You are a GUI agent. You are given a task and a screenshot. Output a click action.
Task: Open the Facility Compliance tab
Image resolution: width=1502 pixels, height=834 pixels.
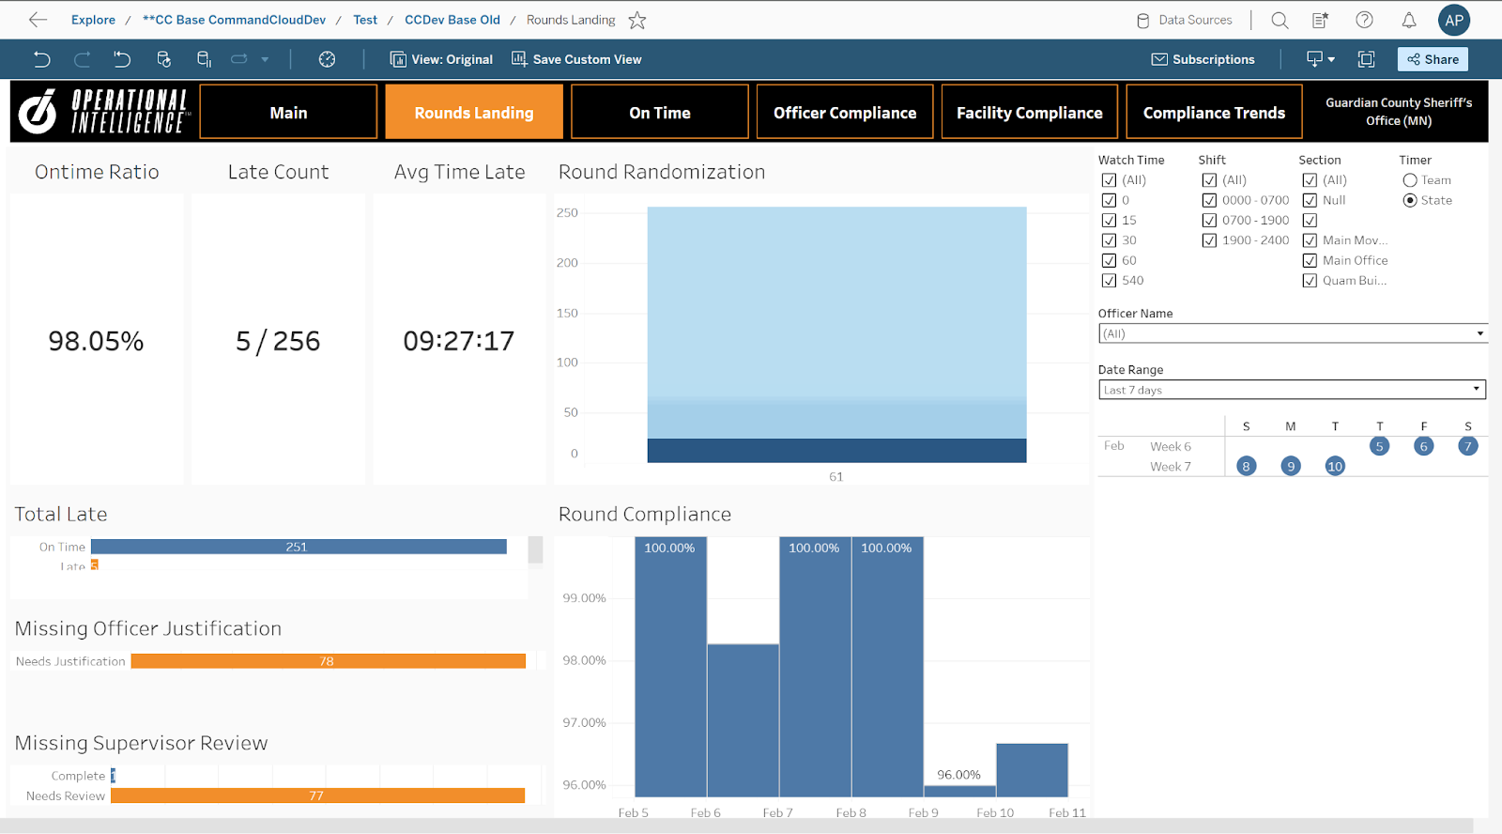1030,112
